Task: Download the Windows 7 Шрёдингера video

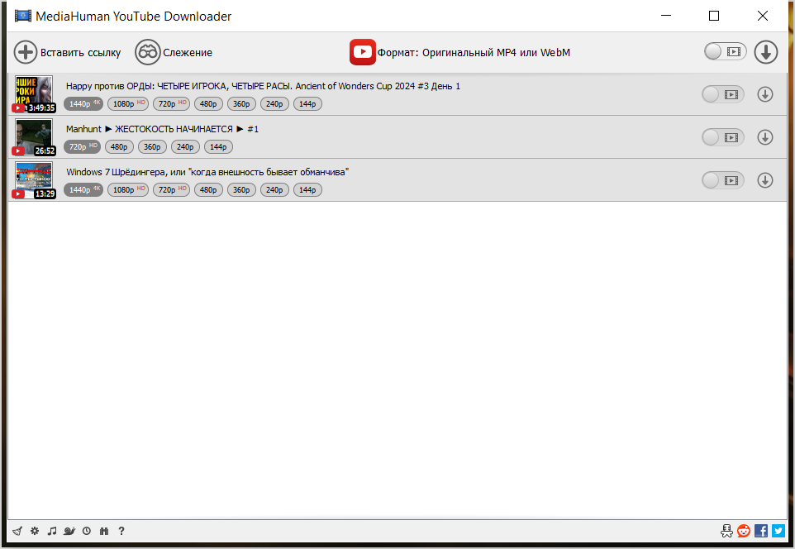Action: [765, 180]
